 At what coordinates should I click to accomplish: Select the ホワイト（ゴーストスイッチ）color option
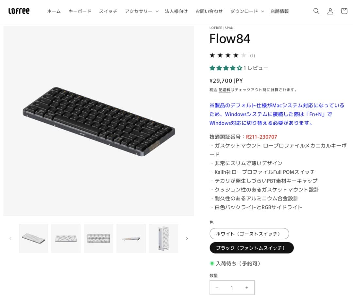click(x=249, y=234)
